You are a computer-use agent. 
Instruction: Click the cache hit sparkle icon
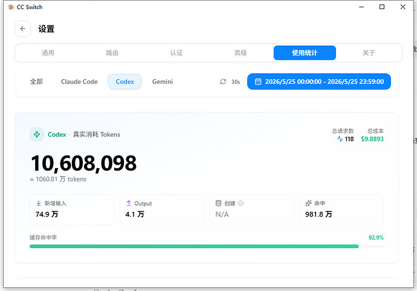[308, 203]
